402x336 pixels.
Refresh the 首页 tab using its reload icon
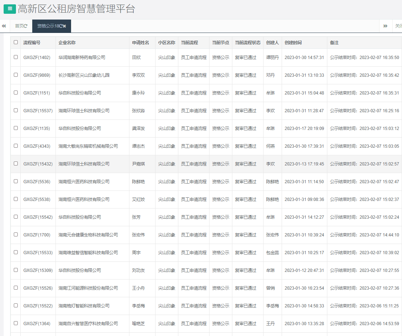(x=26, y=26)
